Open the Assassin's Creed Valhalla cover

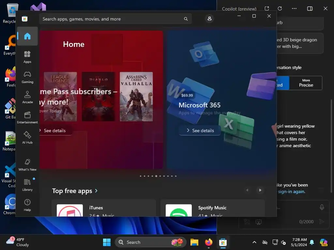136,97
